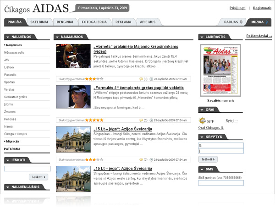Open the Migracija category

pos(13,142)
